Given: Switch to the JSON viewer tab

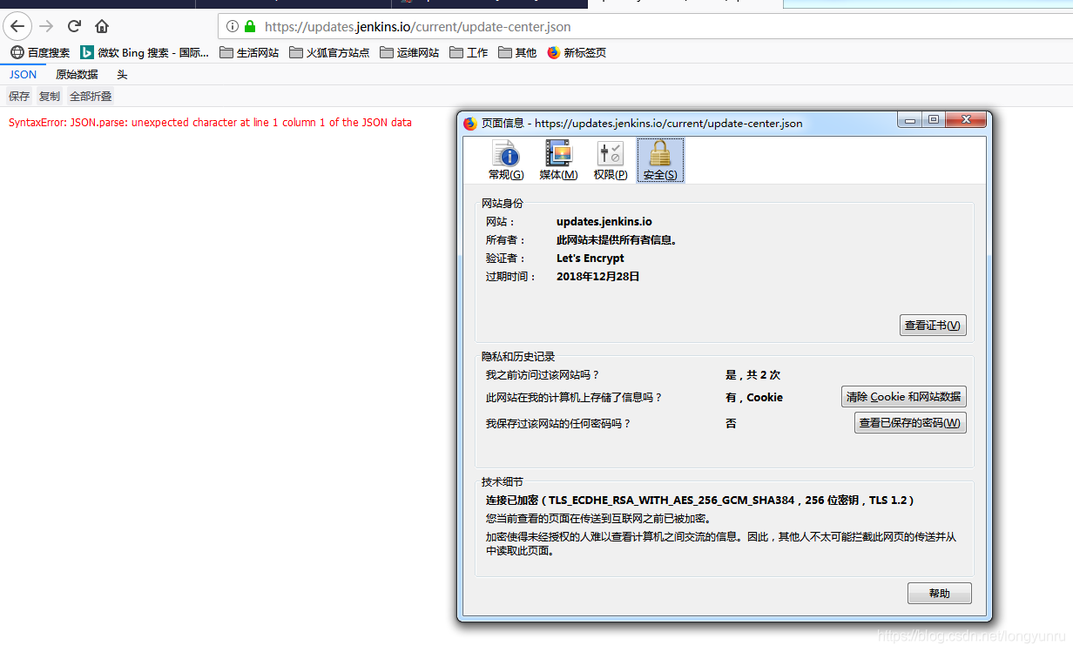Looking at the screenshot, I should [x=24, y=75].
